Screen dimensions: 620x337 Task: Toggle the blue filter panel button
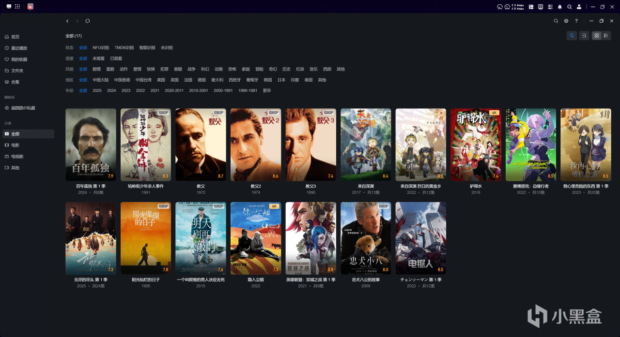coord(572,35)
